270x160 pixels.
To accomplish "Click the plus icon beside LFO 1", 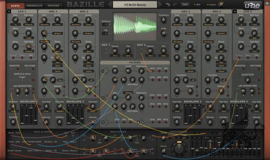I will [9, 11].
